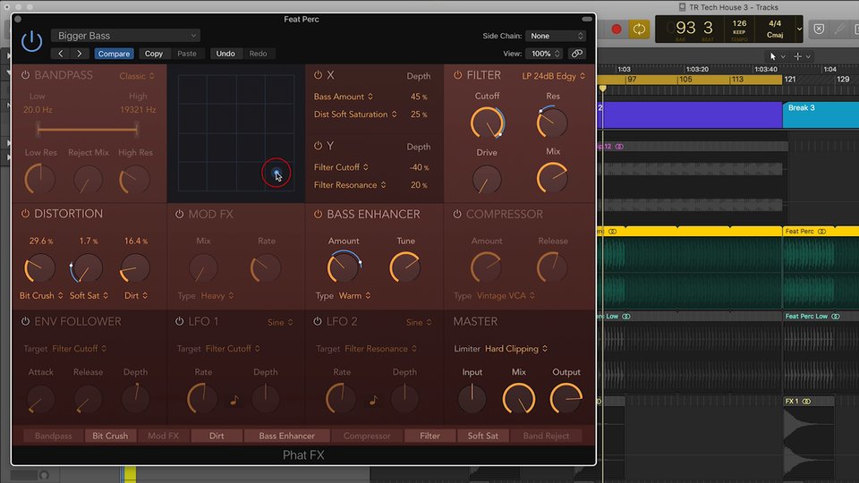Disable the Distortion section power

[x=25, y=214]
